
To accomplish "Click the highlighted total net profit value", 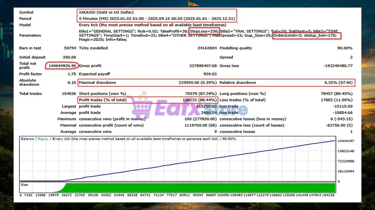I will (62, 66).
